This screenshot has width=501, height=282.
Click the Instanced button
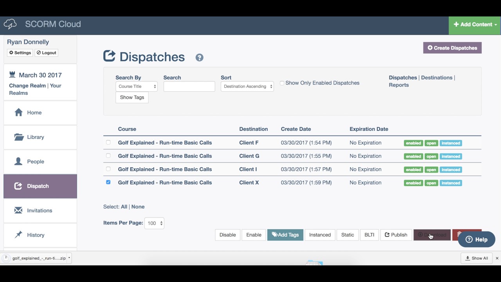pyautogui.click(x=320, y=235)
